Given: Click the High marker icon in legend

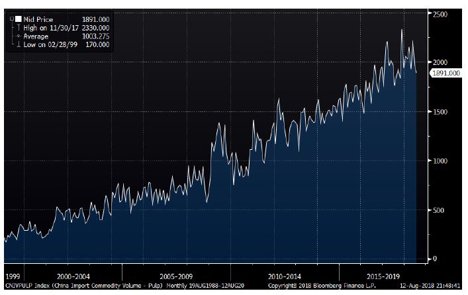Looking at the screenshot, I should (18, 29).
